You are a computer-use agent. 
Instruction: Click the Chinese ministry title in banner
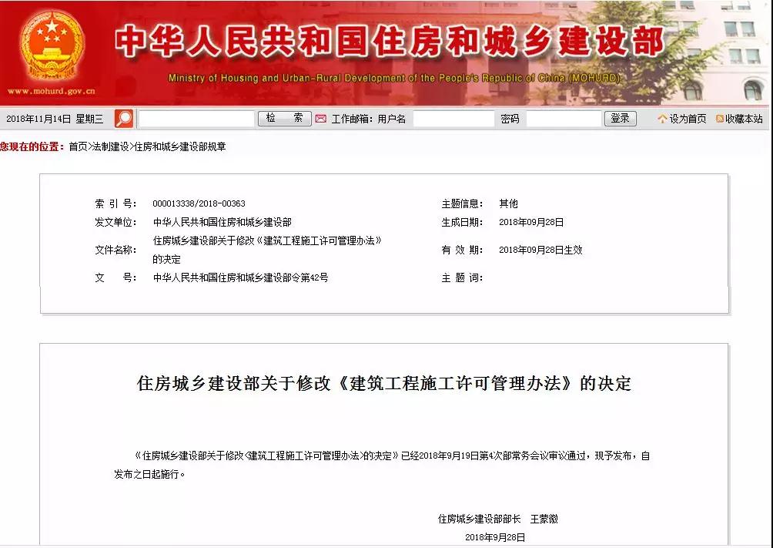[389, 42]
